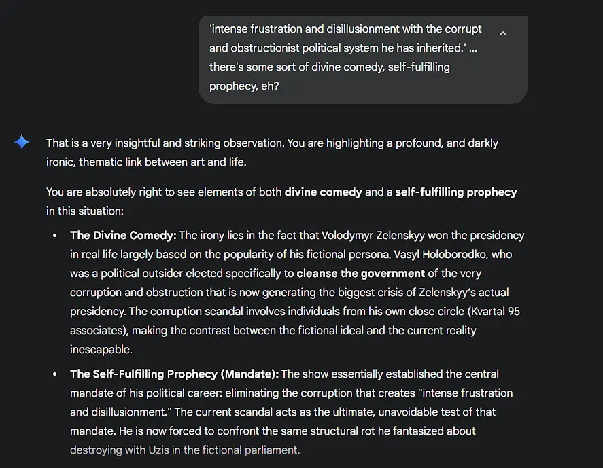This screenshot has width=603, height=468.
Task: Click 'destroying with Uzis' in the last line
Action: tap(121, 450)
